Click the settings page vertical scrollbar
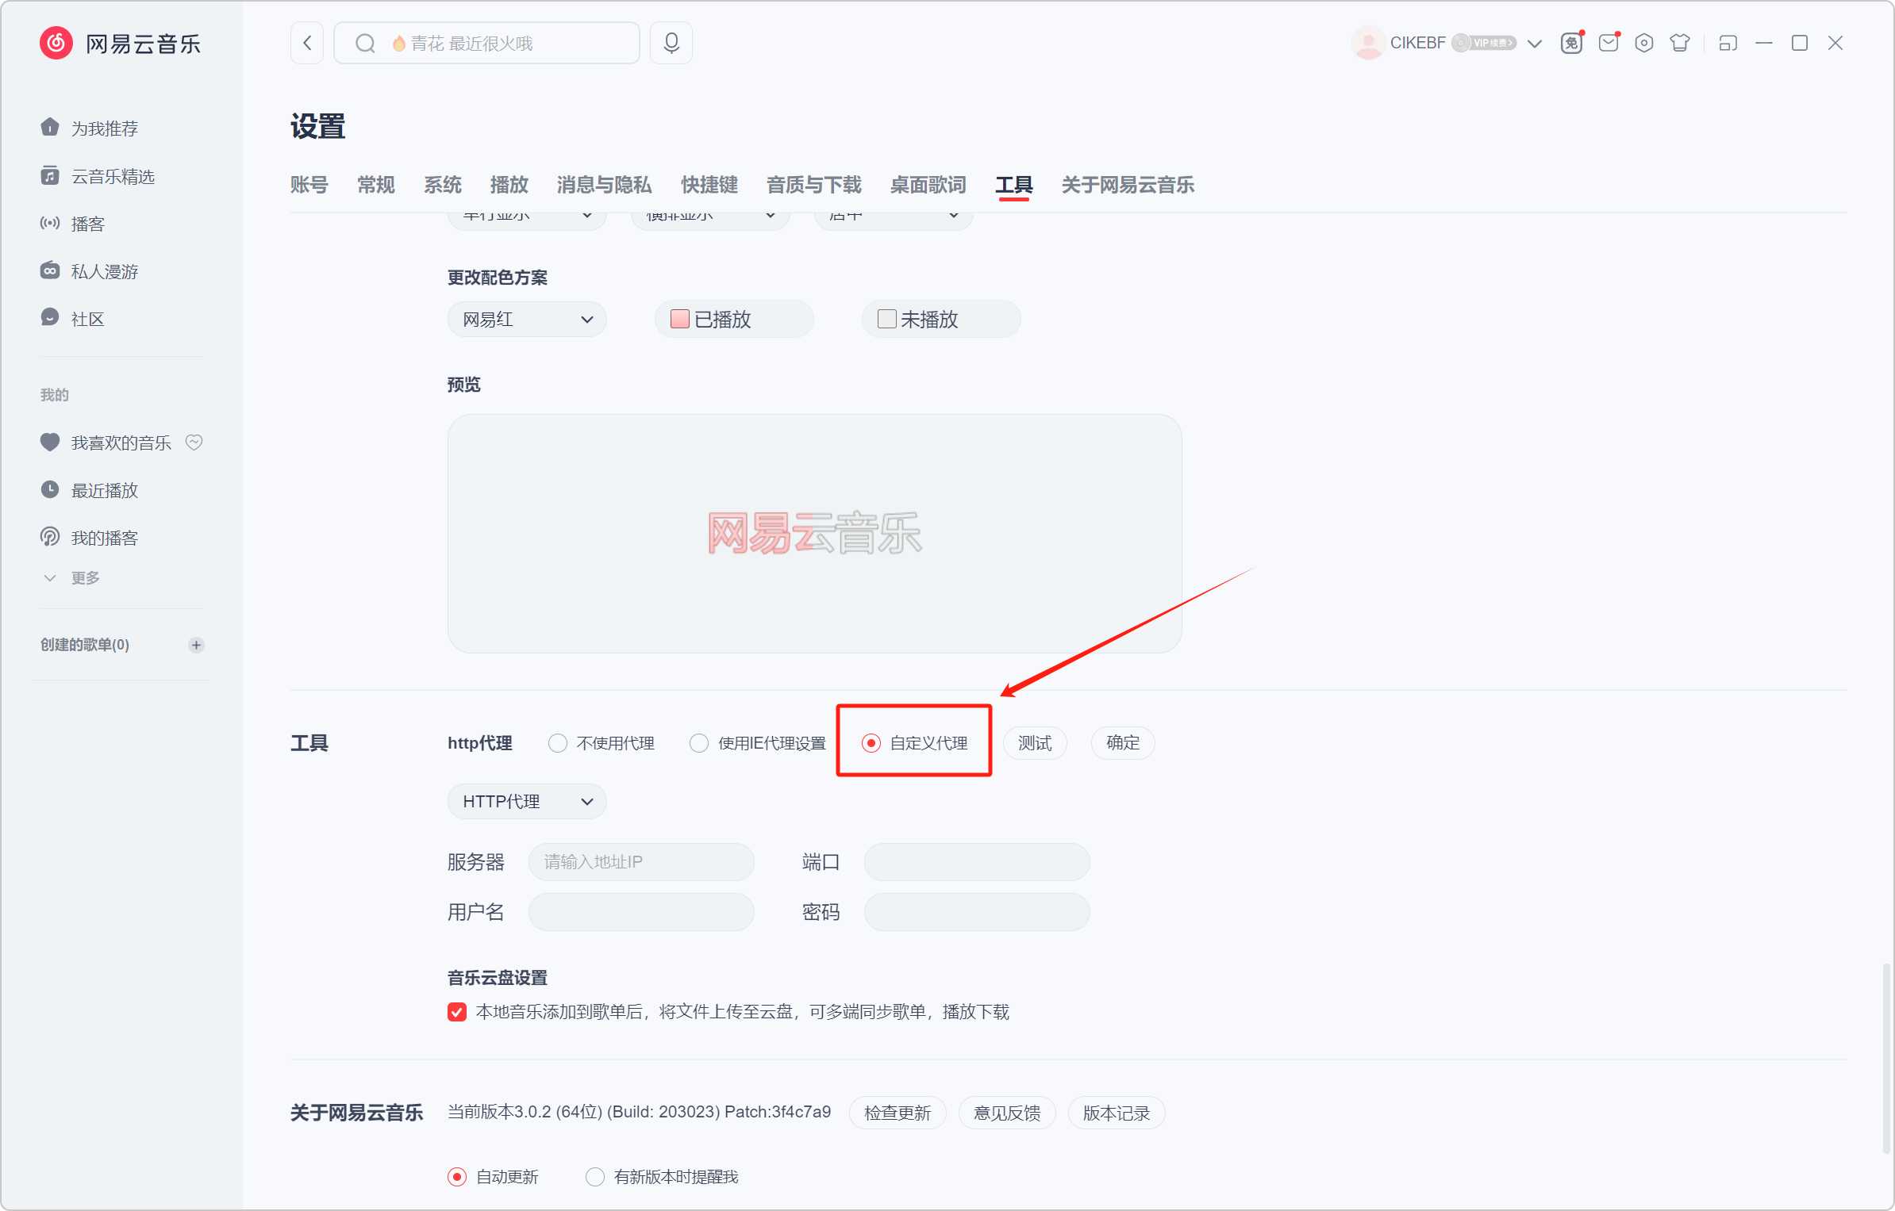 (x=1885, y=1059)
